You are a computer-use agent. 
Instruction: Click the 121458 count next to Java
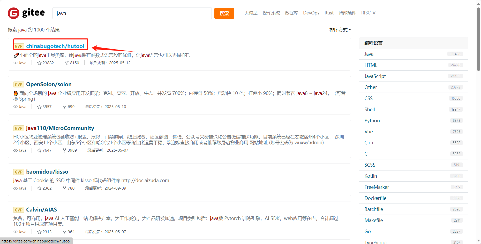click(x=455, y=54)
